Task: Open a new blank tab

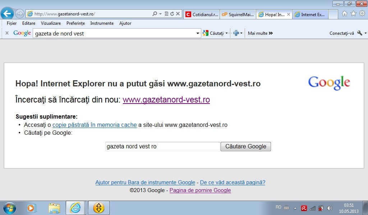Action: point(333,14)
